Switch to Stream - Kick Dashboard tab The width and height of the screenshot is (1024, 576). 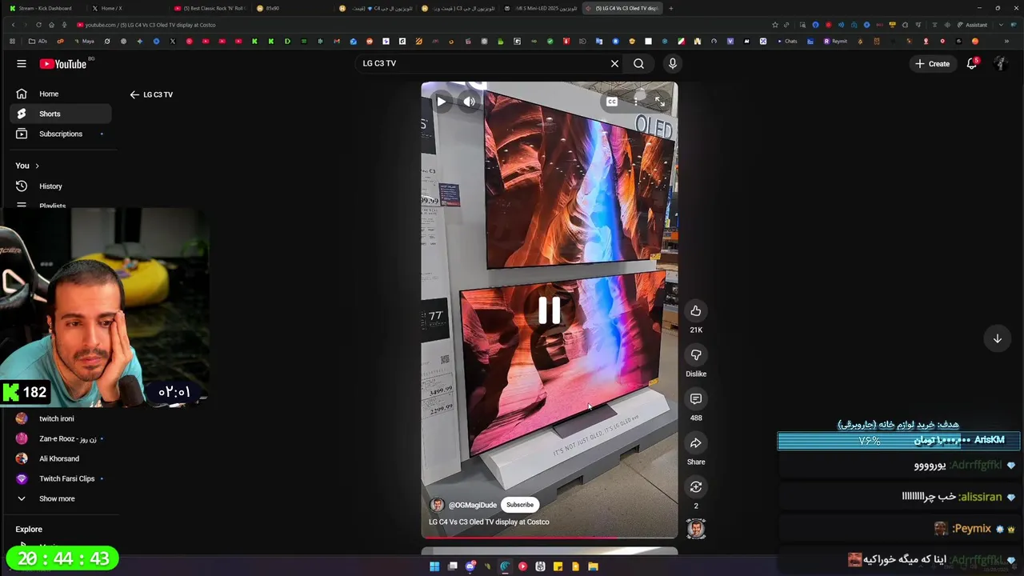[44, 8]
